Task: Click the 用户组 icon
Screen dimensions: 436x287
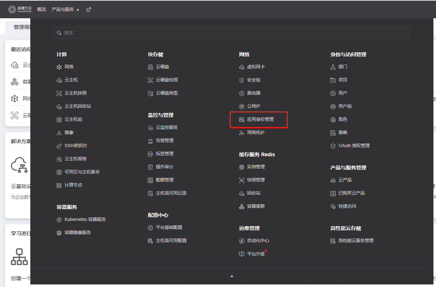Action: tap(333, 106)
